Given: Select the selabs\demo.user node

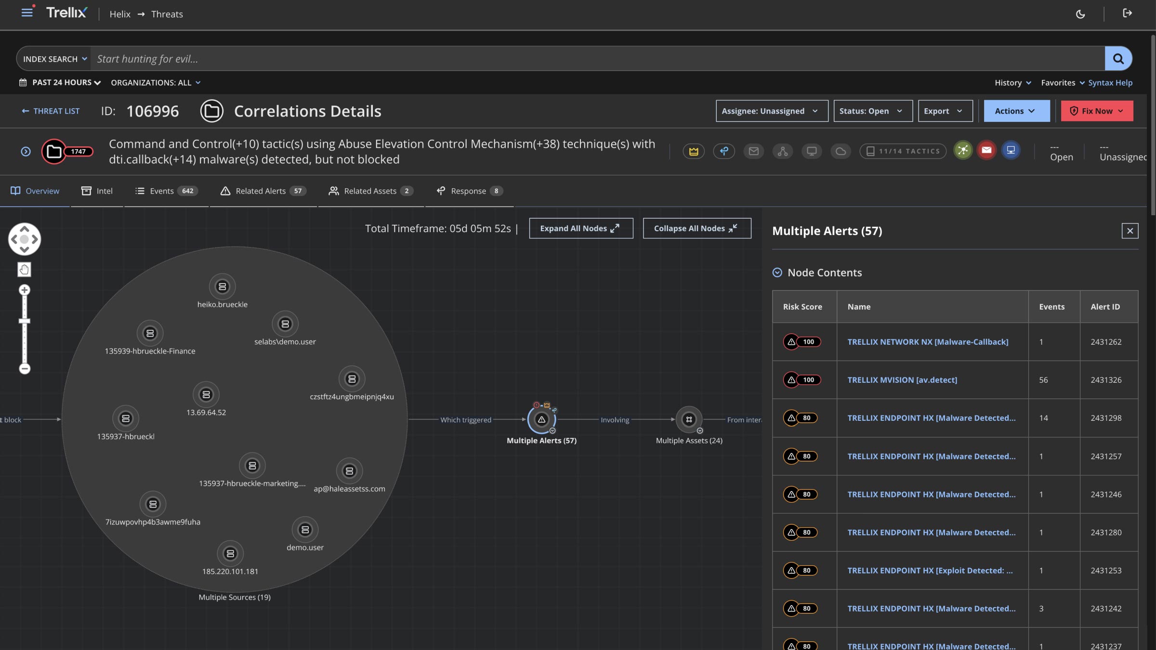Looking at the screenshot, I should click(x=285, y=324).
